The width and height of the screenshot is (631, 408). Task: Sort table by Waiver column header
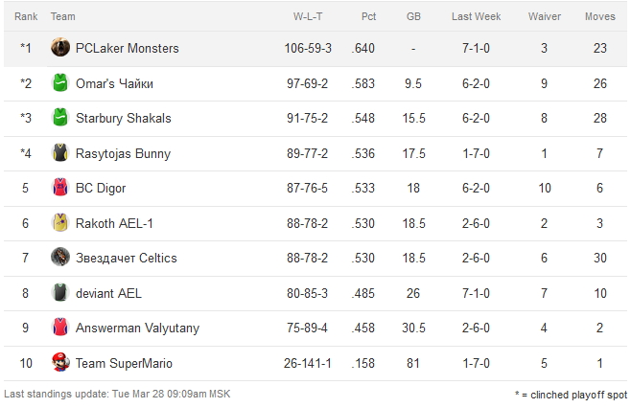544,16
